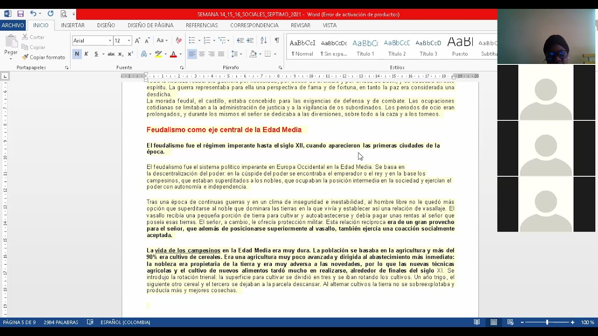
Task: Click the 2984 PALABRAS word count
Action: 61,322
